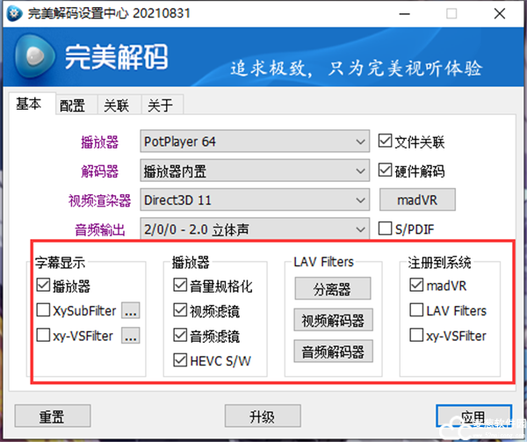Open the 解码器 dropdown list
Image resolution: width=527 pixels, height=442 pixels.
tap(255, 170)
